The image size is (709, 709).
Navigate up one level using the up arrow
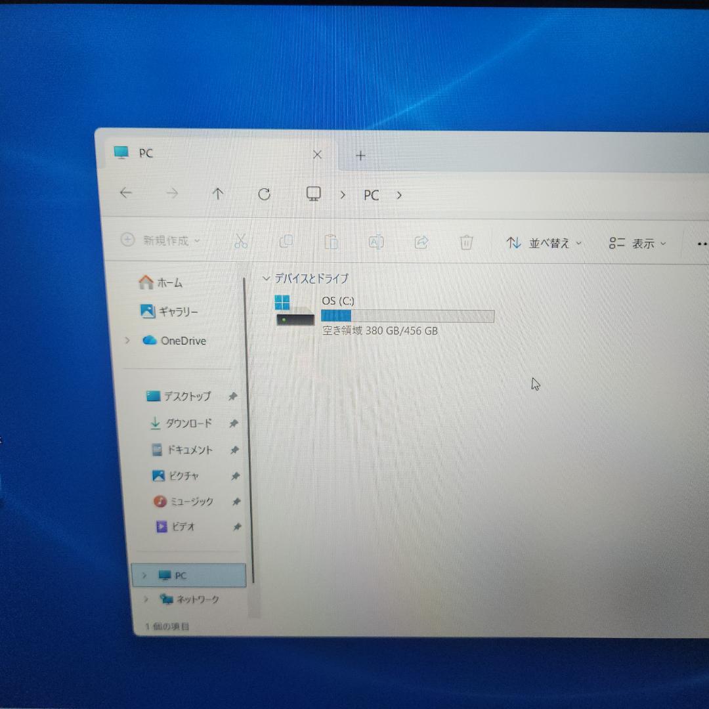coord(218,194)
